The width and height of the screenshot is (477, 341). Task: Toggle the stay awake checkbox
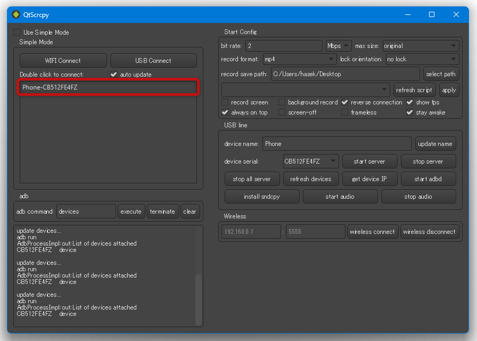click(x=410, y=112)
